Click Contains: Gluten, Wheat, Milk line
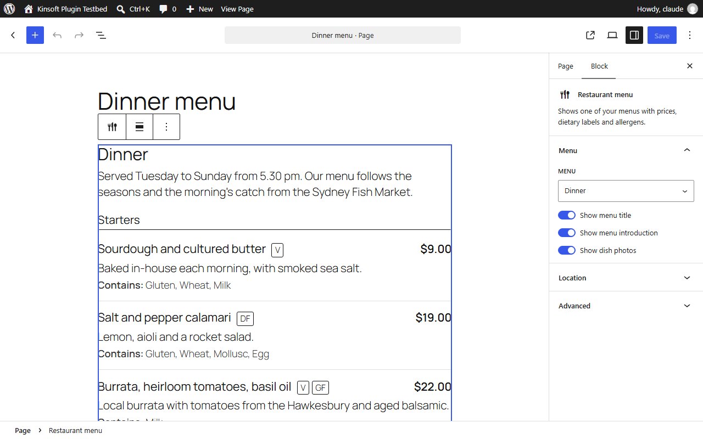The image size is (703, 439). tap(164, 285)
